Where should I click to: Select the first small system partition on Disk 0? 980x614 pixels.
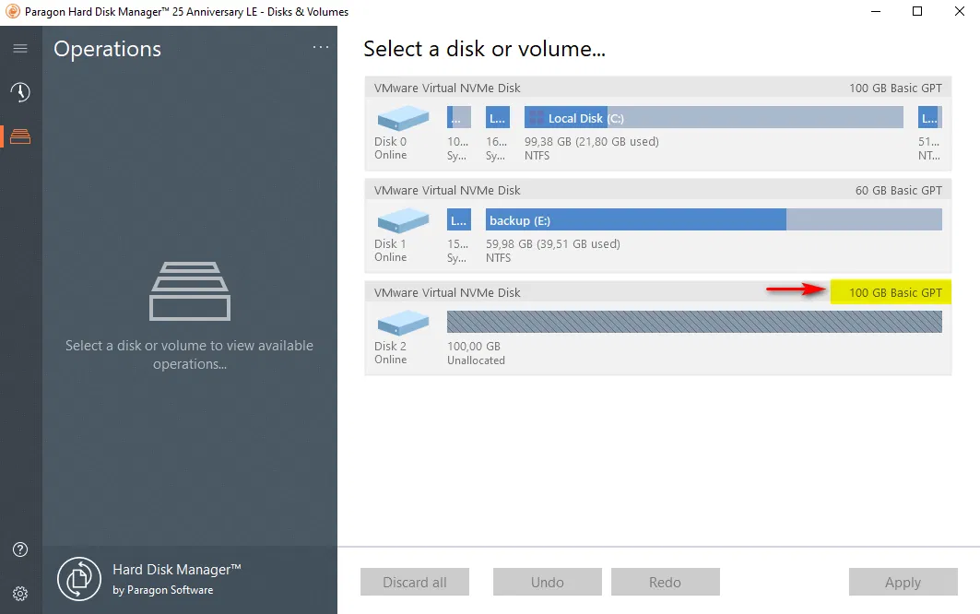click(459, 118)
